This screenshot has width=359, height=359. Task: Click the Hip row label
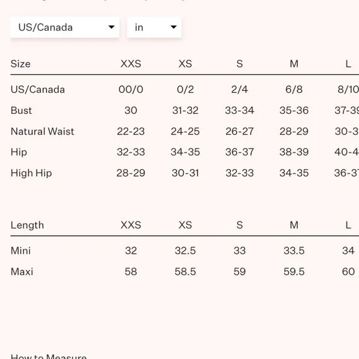tap(19, 152)
